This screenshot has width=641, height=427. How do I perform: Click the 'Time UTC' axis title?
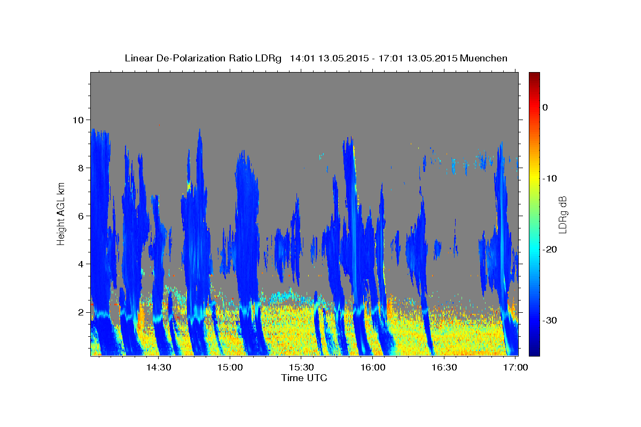[304, 378]
